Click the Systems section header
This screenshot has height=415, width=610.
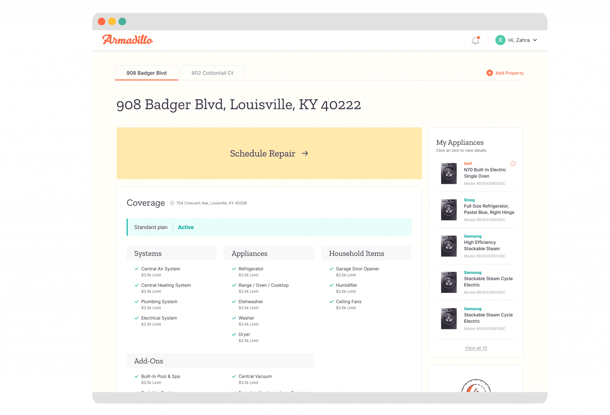(172, 253)
